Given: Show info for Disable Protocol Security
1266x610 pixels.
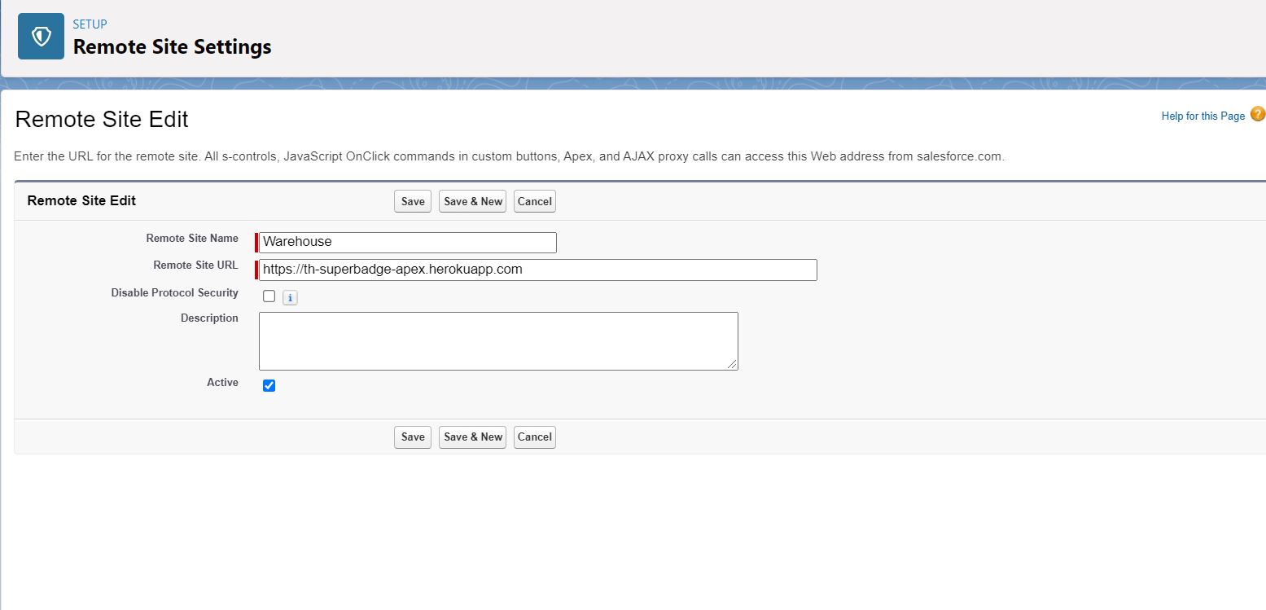Looking at the screenshot, I should (290, 298).
